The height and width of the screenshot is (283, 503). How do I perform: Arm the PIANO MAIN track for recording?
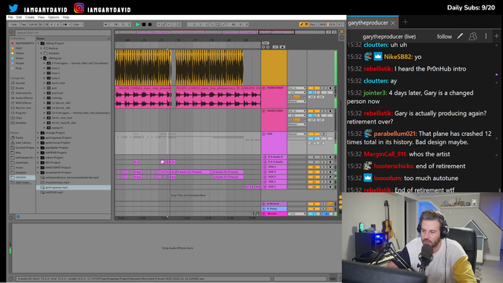(330, 88)
